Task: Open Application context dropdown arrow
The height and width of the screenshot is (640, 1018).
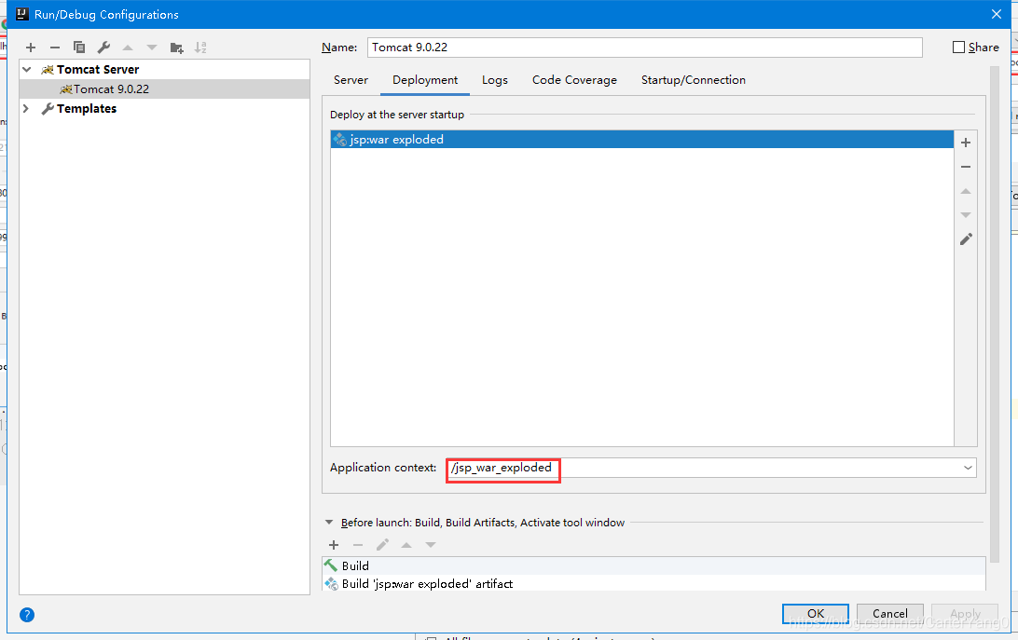Action: point(968,468)
